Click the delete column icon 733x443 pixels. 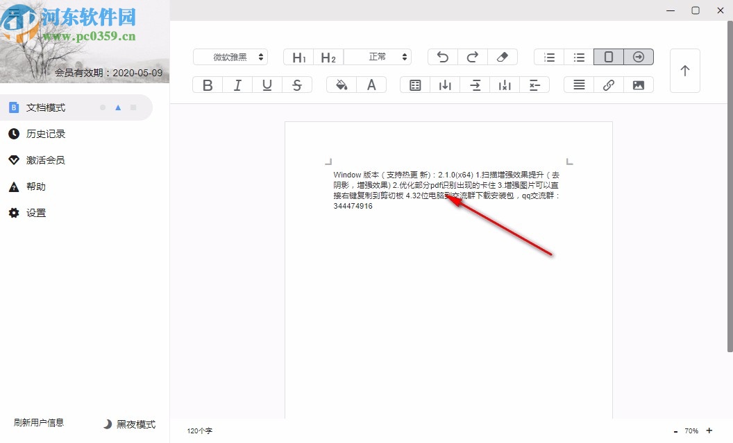[x=505, y=85]
